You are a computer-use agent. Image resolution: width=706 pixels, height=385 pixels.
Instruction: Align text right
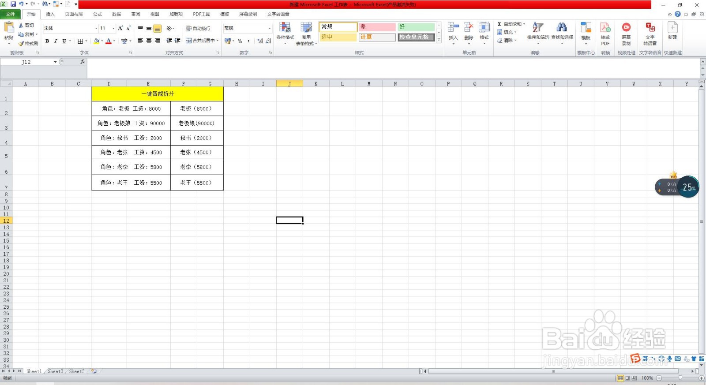(157, 41)
